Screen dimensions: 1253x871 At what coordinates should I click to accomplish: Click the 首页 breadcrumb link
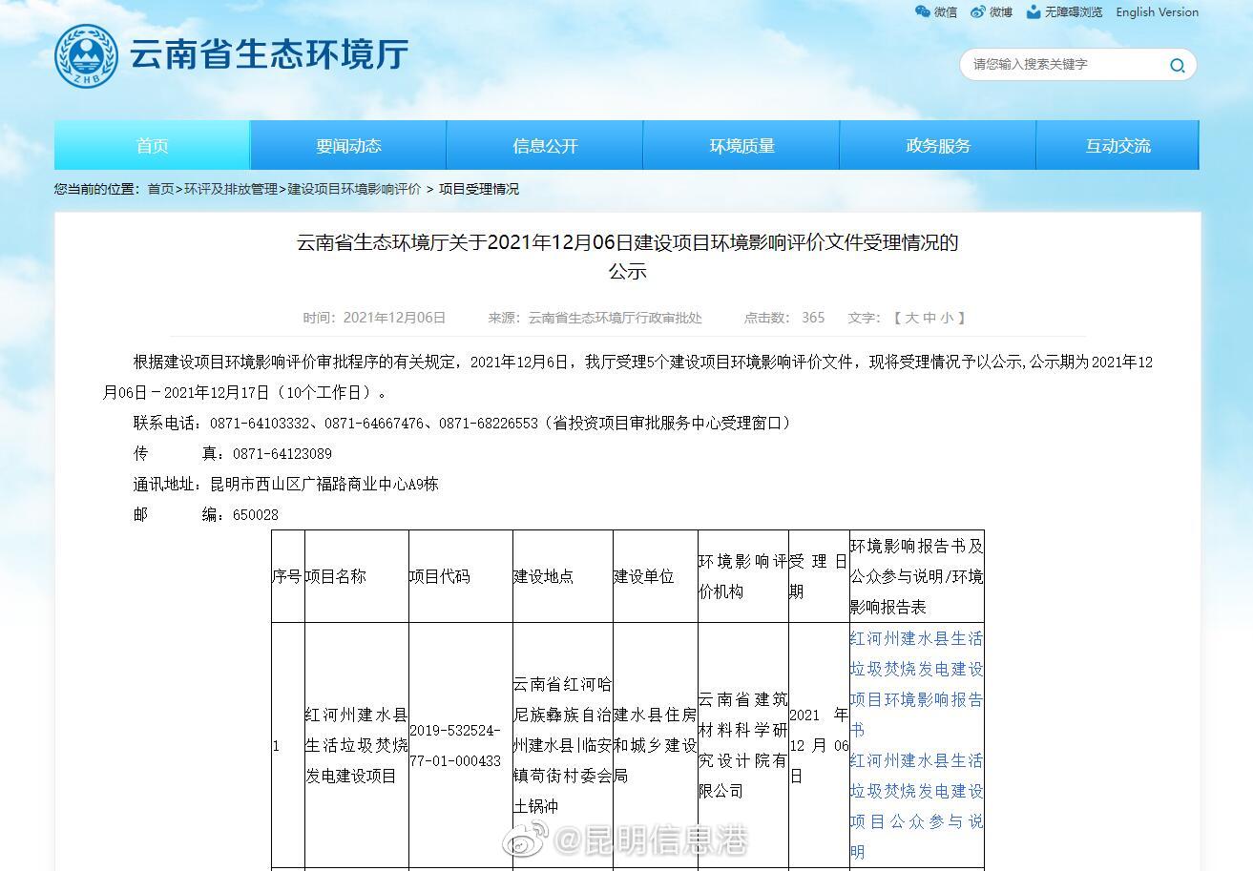pyautogui.click(x=158, y=189)
